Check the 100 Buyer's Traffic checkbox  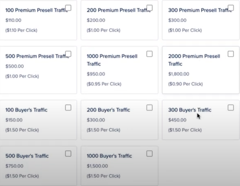pyautogui.click(x=69, y=107)
